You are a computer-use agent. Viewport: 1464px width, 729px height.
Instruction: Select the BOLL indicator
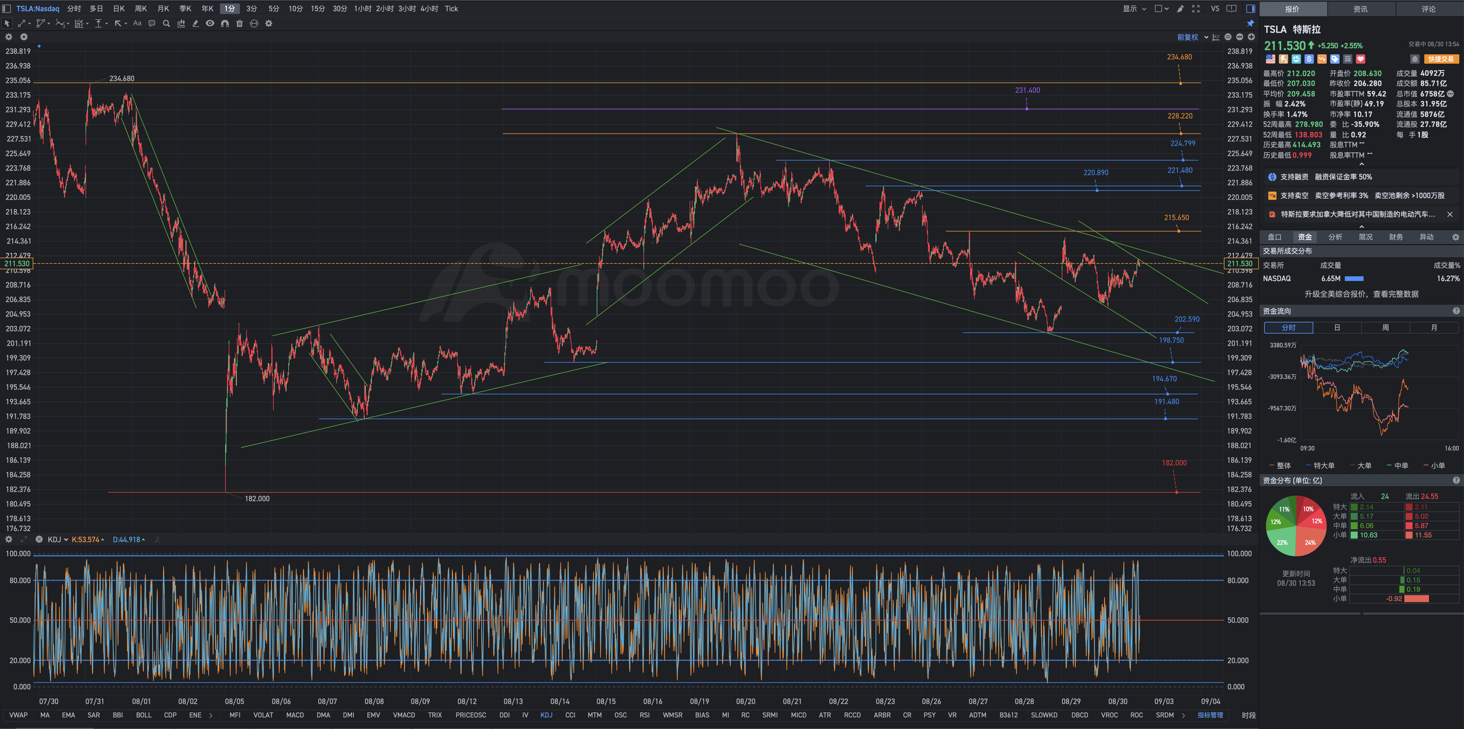coord(144,715)
